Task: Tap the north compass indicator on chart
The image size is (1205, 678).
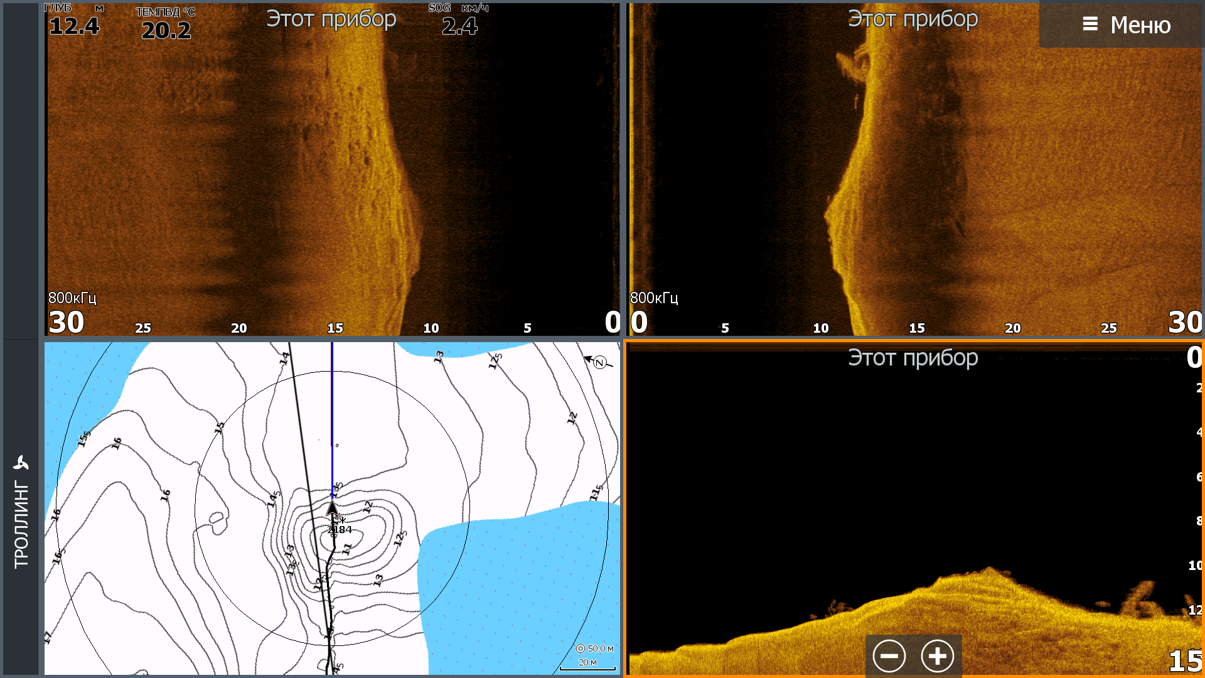Action: pyautogui.click(x=599, y=362)
